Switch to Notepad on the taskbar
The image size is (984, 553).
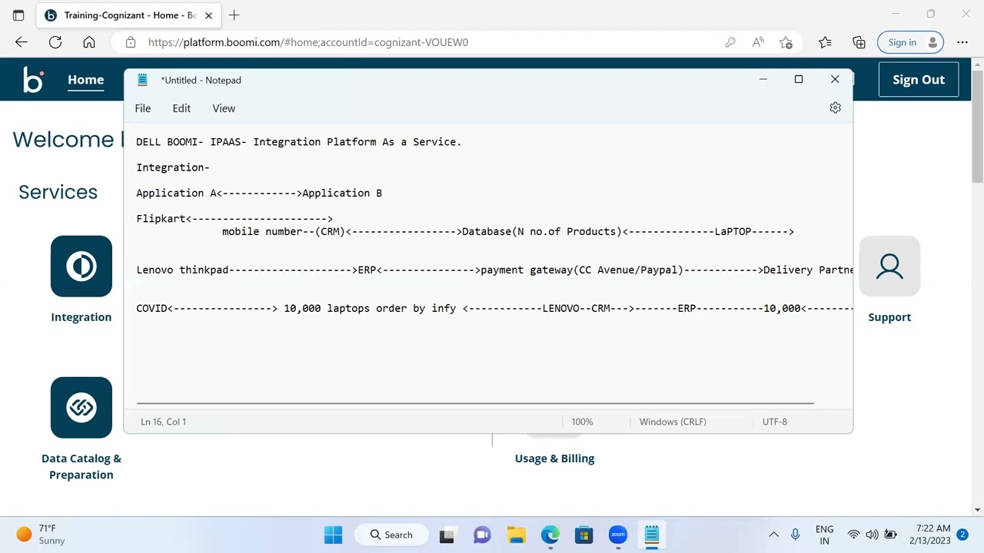click(x=652, y=535)
